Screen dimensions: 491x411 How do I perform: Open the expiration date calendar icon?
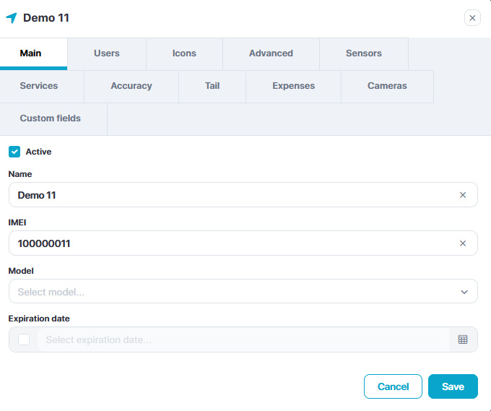463,339
